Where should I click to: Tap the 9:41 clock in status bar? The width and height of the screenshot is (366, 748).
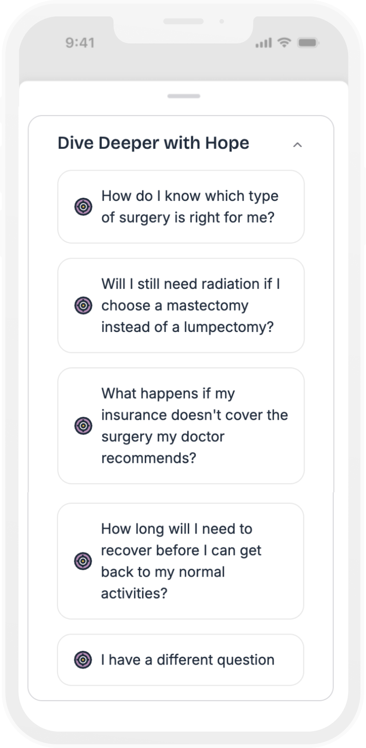[80, 43]
